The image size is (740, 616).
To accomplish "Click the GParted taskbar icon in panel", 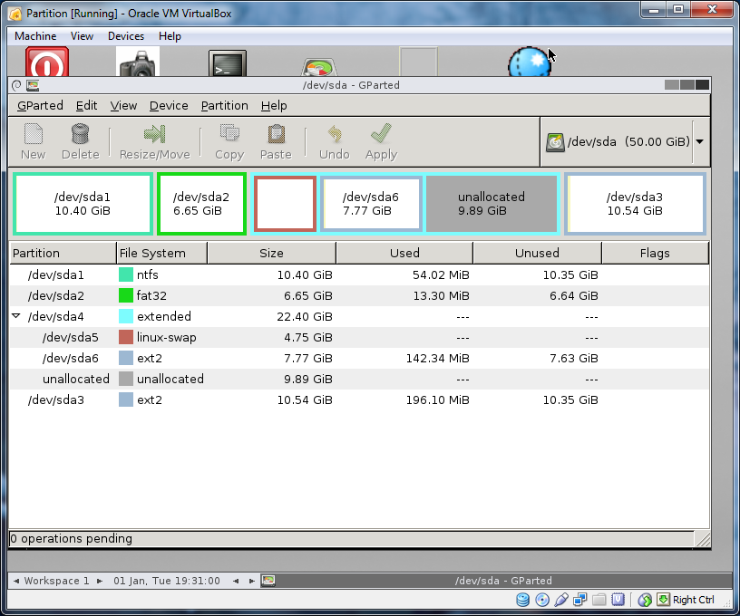I will 268,580.
